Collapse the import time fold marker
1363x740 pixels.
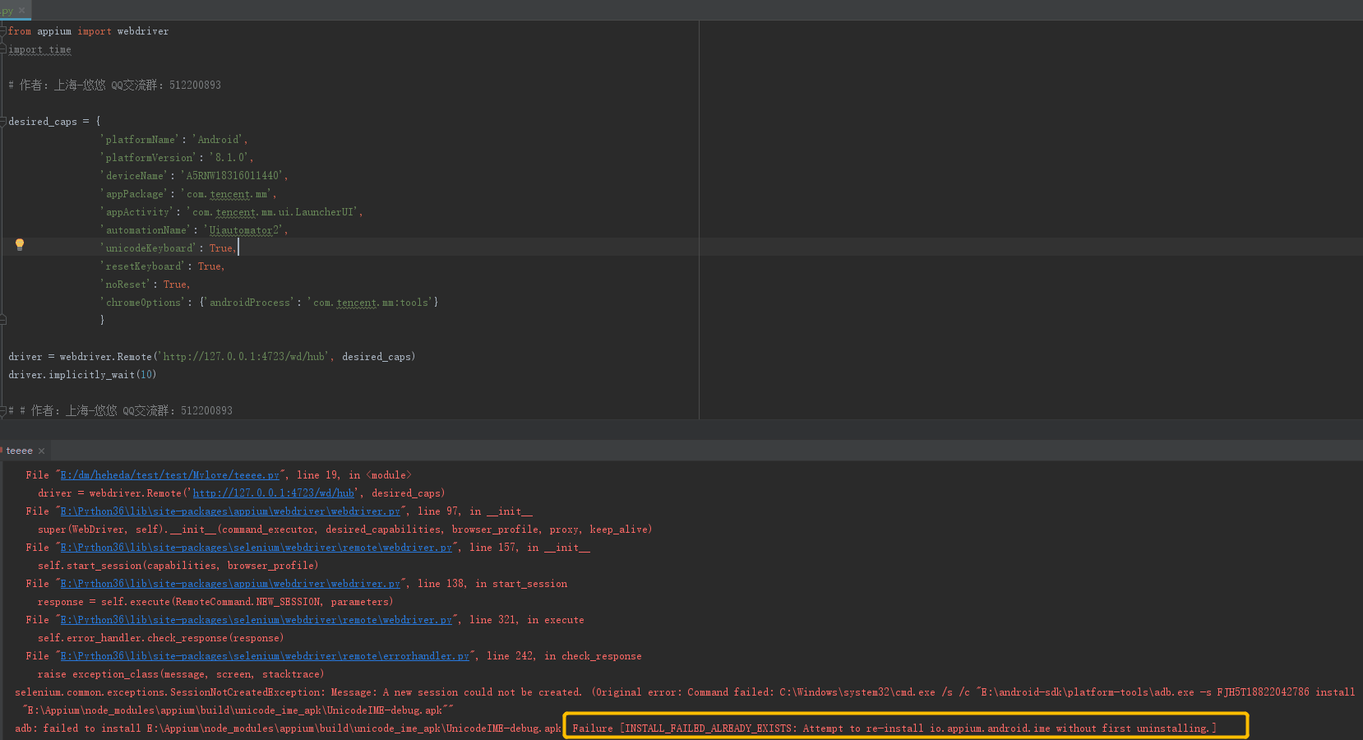(x=4, y=49)
